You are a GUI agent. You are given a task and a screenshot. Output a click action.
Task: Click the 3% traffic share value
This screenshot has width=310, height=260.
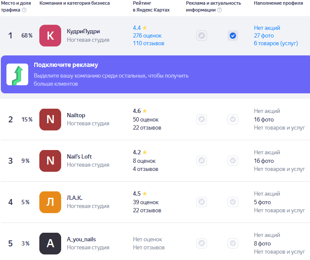click(26, 244)
